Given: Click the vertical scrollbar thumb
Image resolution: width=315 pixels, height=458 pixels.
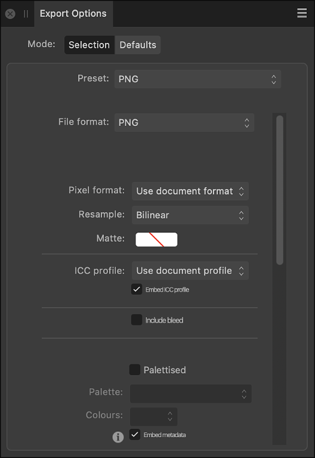Looking at the screenshot, I should click(280, 190).
